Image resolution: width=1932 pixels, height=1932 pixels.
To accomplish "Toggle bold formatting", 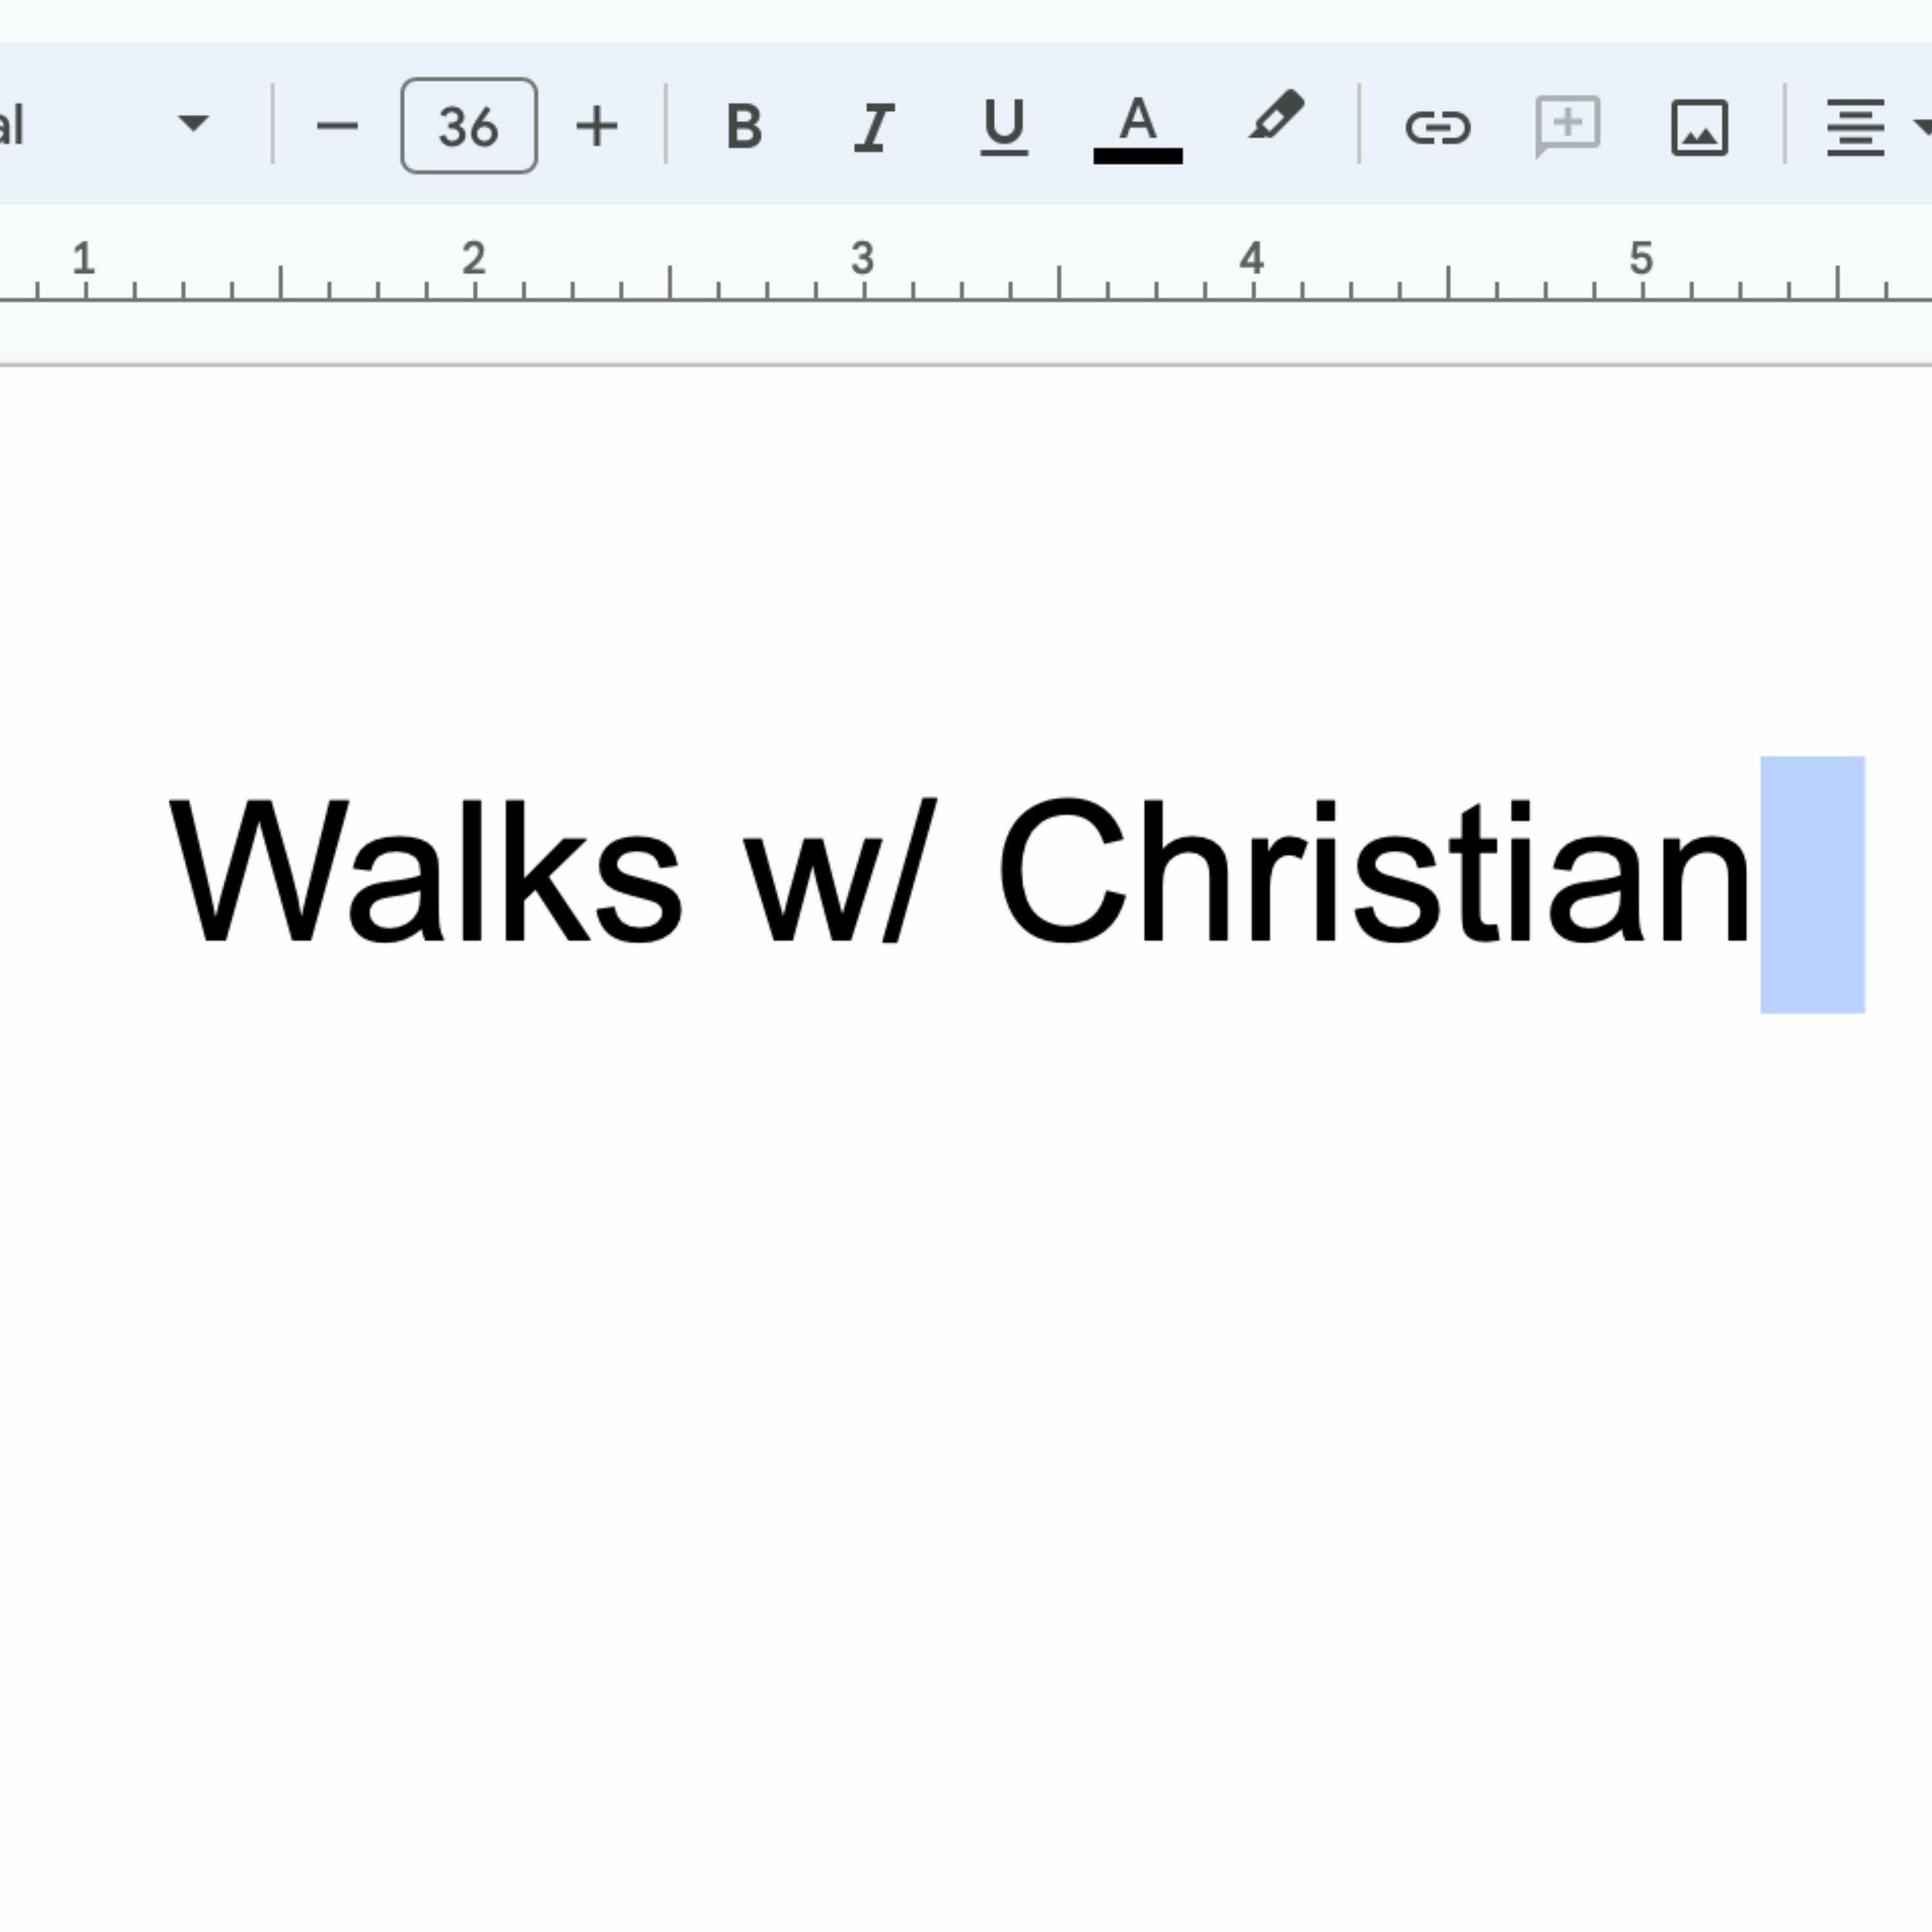I will coord(743,127).
